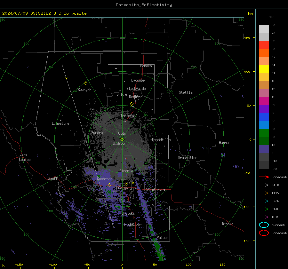Click the red forecast arrow in legend

(264, 177)
